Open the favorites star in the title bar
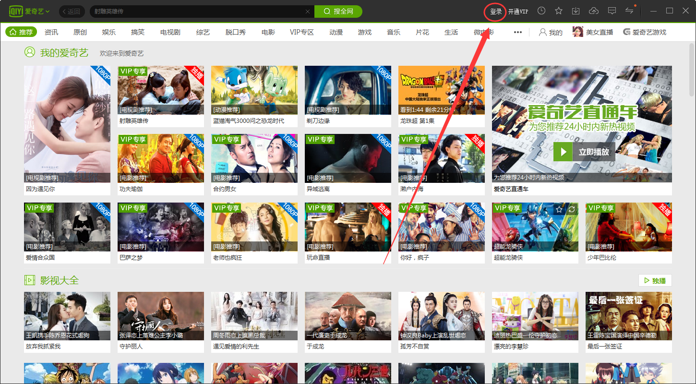696x384 pixels. tap(559, 11)
